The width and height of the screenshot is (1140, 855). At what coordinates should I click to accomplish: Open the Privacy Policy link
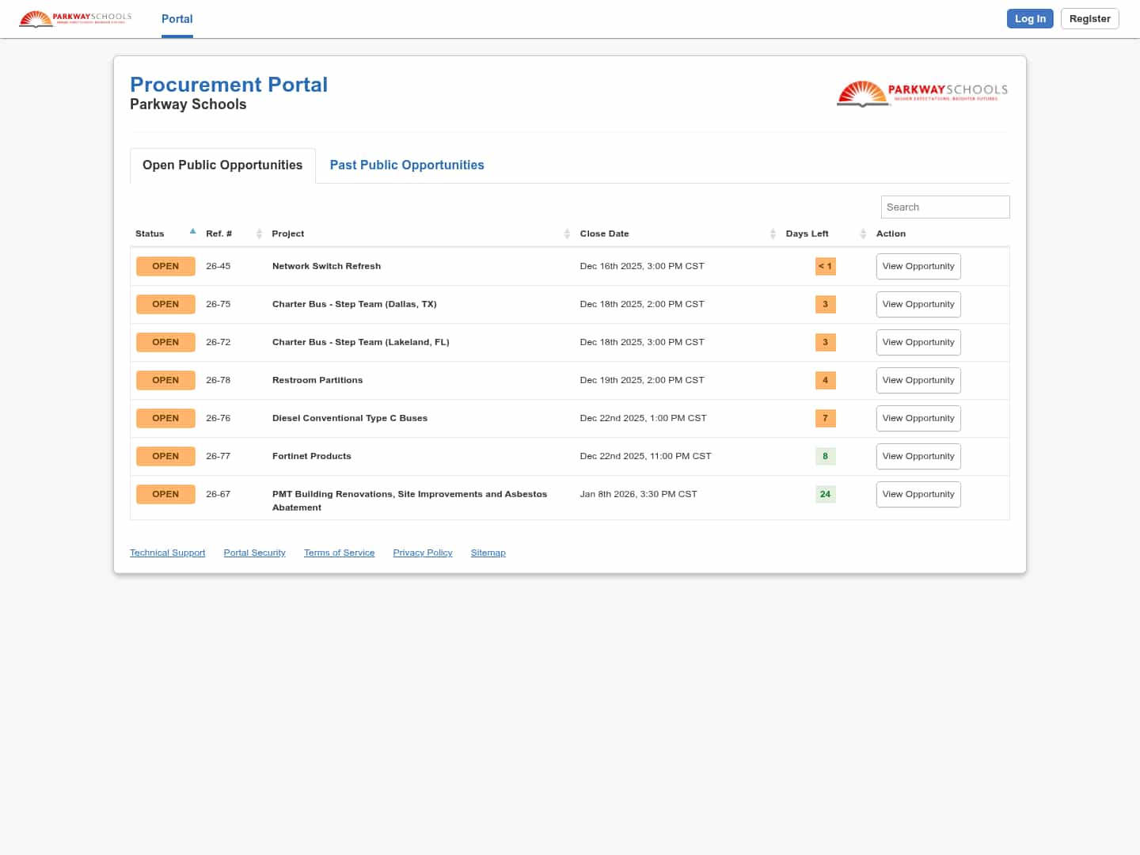coord(422,553)
